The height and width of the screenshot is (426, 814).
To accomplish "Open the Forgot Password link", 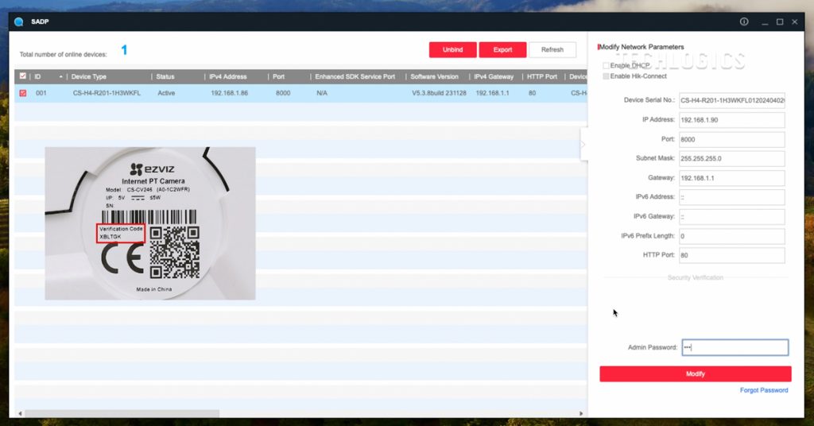I will tap(763, 390).
